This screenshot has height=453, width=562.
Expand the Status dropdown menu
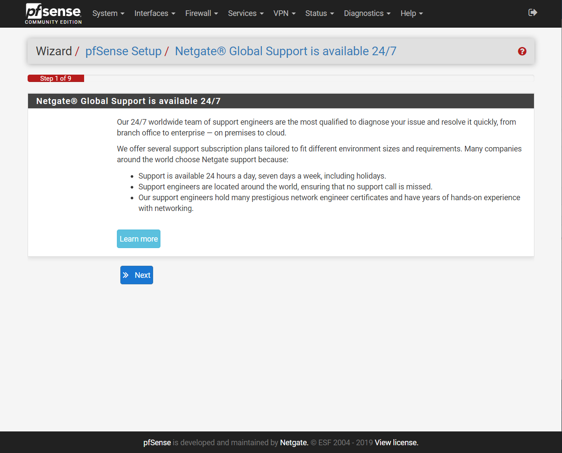click(x=320, y=13)
